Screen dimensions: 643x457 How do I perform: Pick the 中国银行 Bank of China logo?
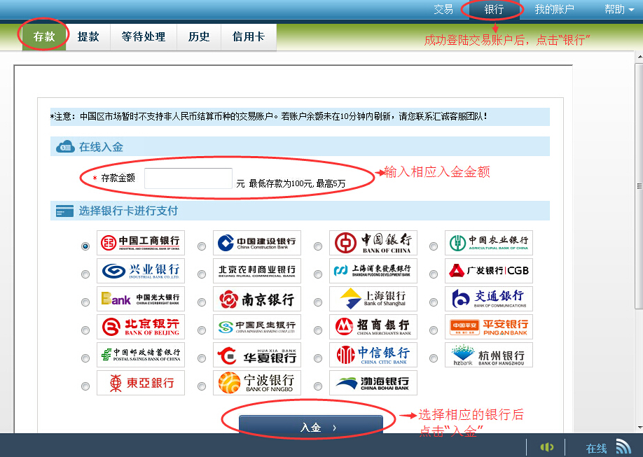pyautogui.click(x=373, y=243)
